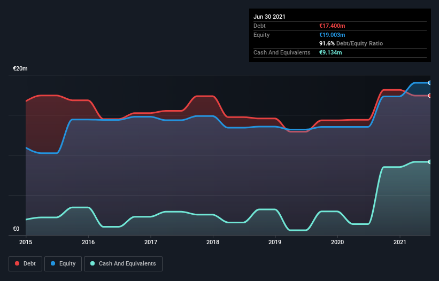
Task: Click the teal Cash And Equivalents legend dot
Action: pyautogui.click(x=93, y=263)
